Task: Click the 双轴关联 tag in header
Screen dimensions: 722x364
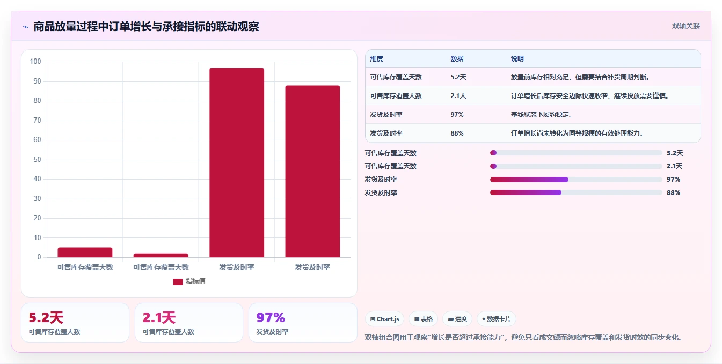Action: coord(685,26)
